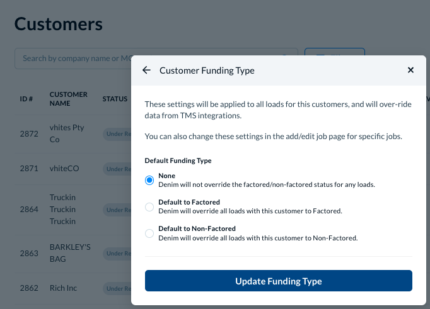This screenshot has height=309, width=430.
Task: Click the status badge for customer 2863
Action: click(118, 253)
